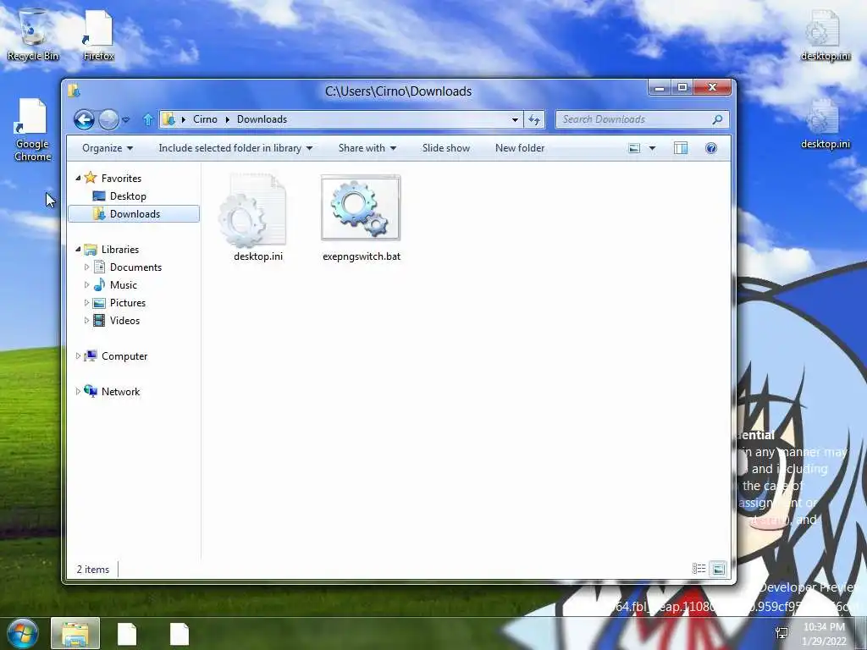Open Pictures library

click(128, 303)
